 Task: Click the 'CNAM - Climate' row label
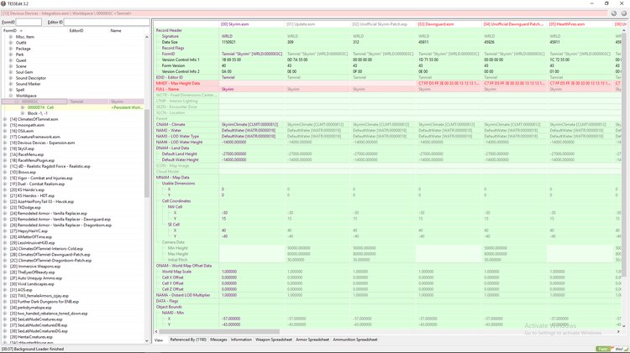coord(171,125)
